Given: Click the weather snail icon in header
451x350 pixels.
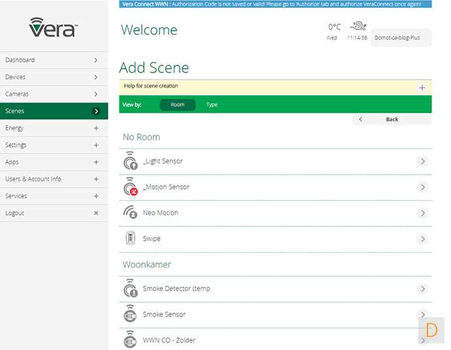Looking at the screenshot, I should tap(357, 27).
